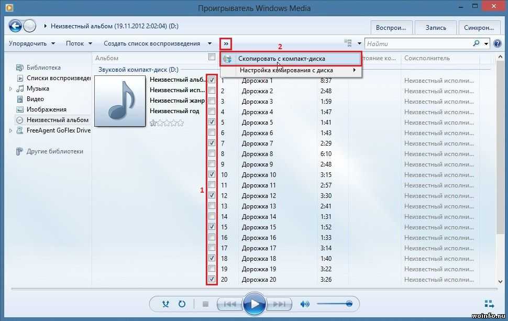Uncheck the checkbox for Дорожка 7
508x321 pixels.
212,142
